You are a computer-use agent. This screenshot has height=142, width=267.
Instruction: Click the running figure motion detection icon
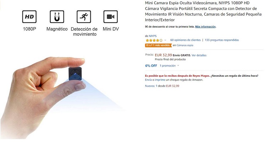pyautogui.click(x=84, y=17)
